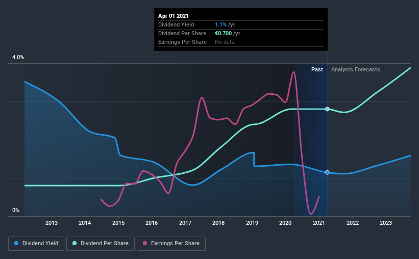Click the 2021 x-axis year label
This screenshot has height=259, width=419.
[319, 223]
